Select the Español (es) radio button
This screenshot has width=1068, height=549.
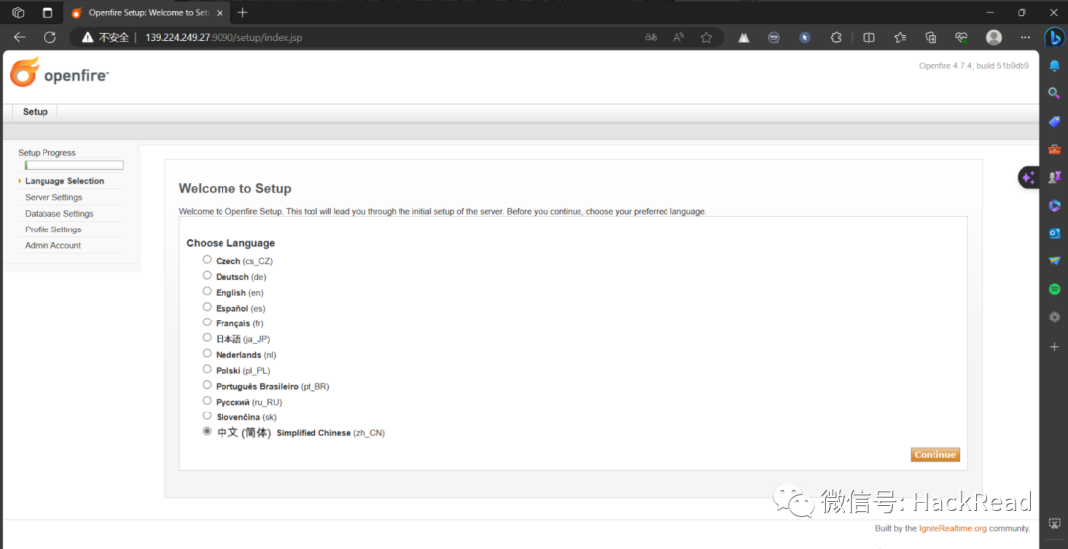pos(207,307)
